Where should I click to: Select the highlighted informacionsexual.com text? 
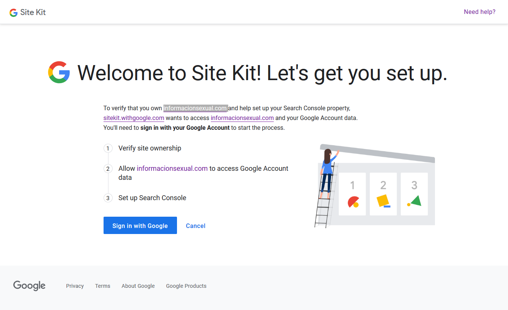pyautogui.click(x=195, y=108)
